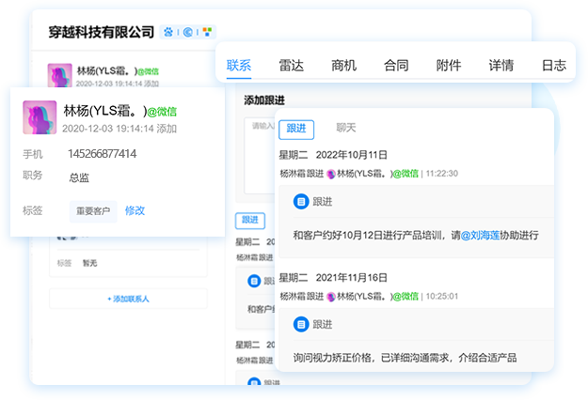Click the colorful squares icon beside company name
This screenshot has width=588, height=400.
207,32
